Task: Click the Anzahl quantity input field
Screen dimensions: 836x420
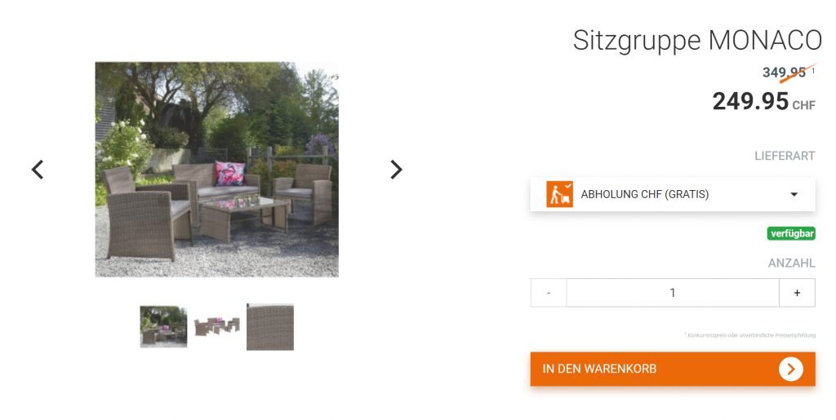Action: point(673,293)
